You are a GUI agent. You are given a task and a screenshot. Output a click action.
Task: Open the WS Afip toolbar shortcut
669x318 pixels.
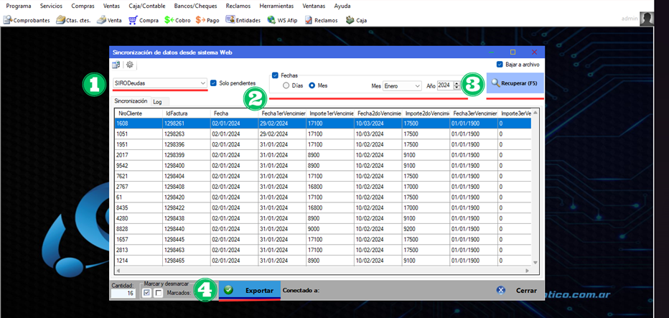(282, 20)
